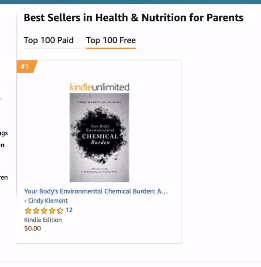This screenshot has height=267, width=261.
Task: Open the Chemical Burden book cover
Action: point(99,137)
